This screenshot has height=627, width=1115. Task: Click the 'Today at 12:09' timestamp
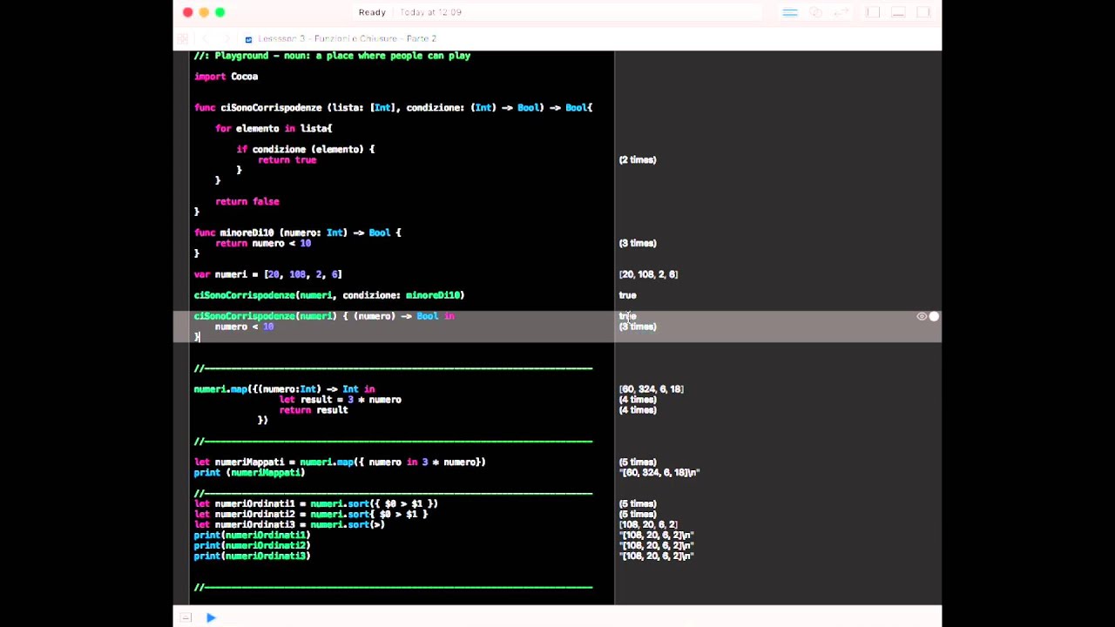[431, 12]
